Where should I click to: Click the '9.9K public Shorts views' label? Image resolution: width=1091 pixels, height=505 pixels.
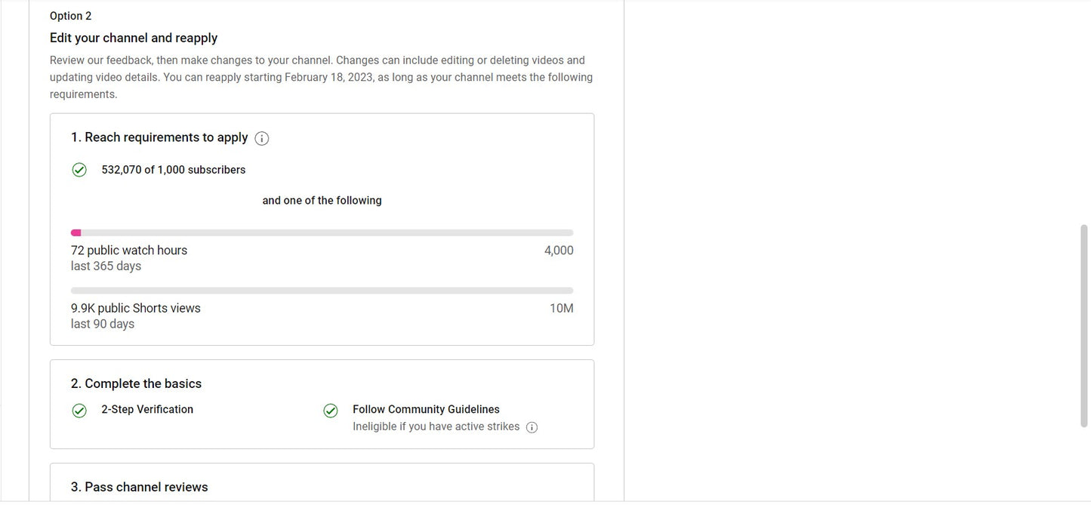coord(136,308)
